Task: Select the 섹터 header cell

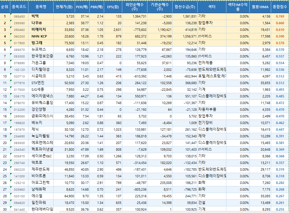Action: [x=212, y=7]
